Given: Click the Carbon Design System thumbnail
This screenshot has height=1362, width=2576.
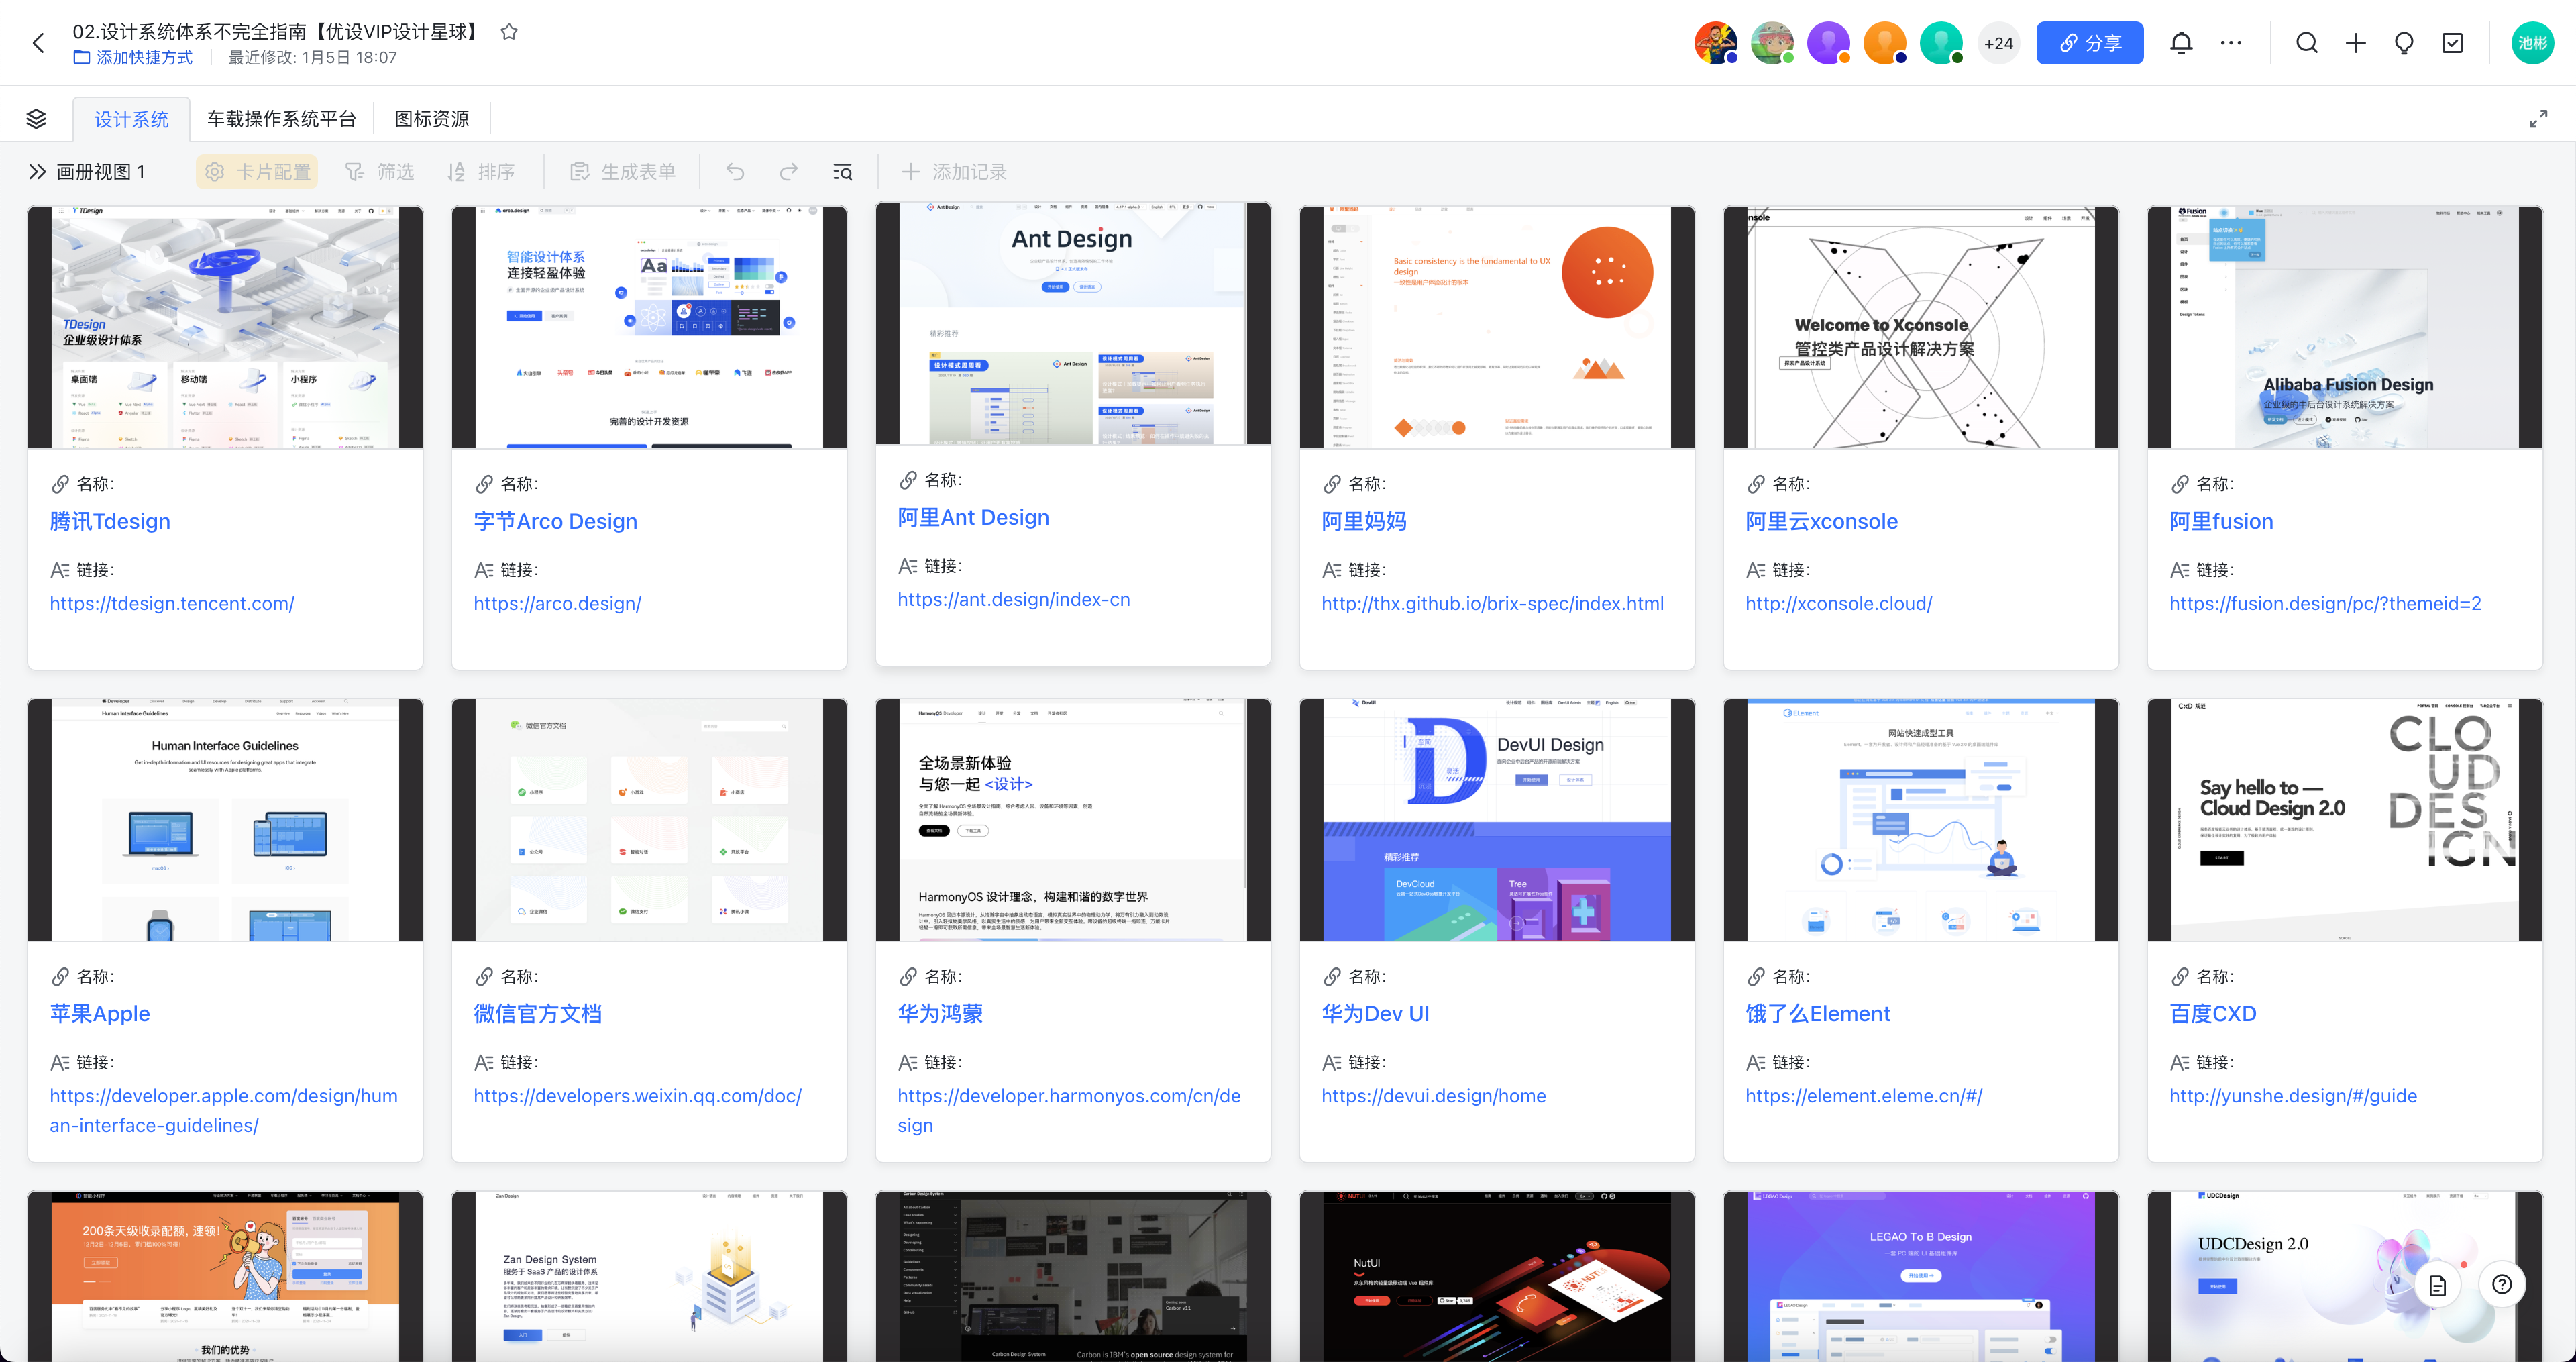Looking at the screenshot, I should (1073, 1276).
